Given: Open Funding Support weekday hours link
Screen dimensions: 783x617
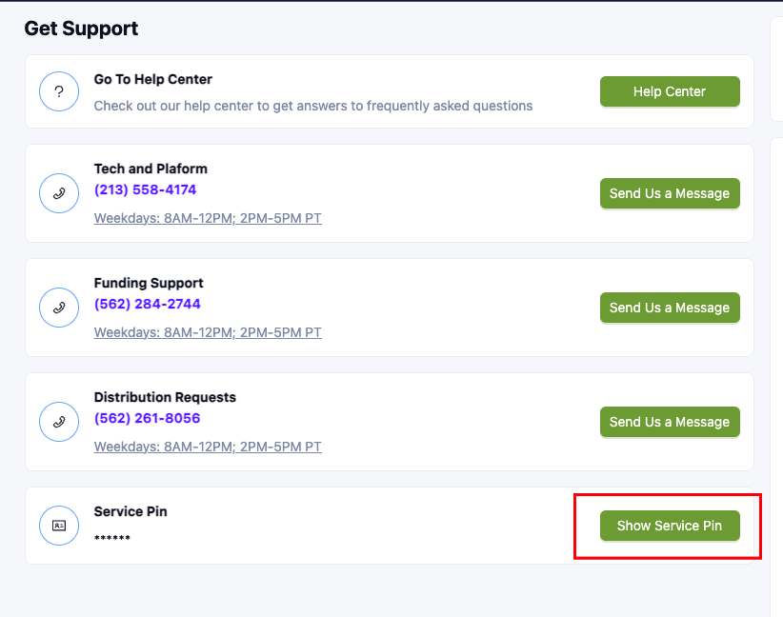Looking at the screenshot, I should pos(208,332).
